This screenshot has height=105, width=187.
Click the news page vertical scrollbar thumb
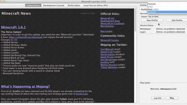point(135,20)
